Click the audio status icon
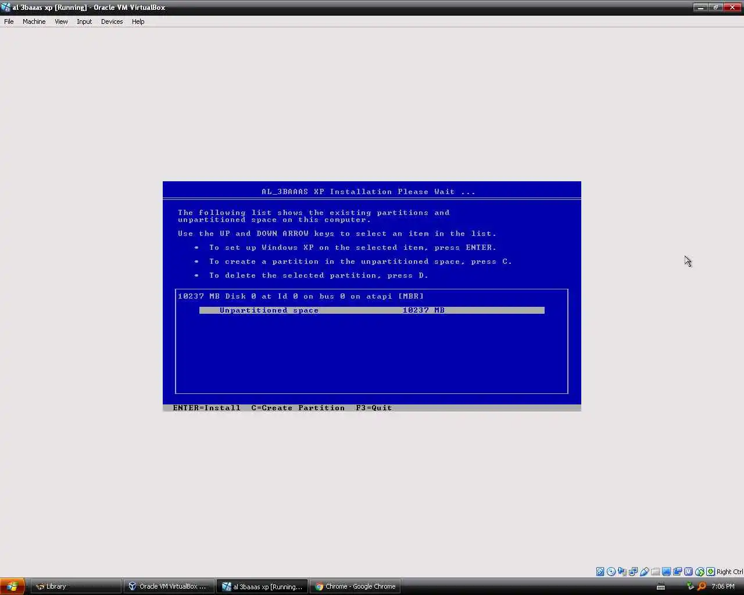This screenshot has width=744, height=595. (x=622, y=572)
